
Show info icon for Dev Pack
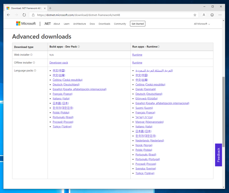click(x=79, y=47)
